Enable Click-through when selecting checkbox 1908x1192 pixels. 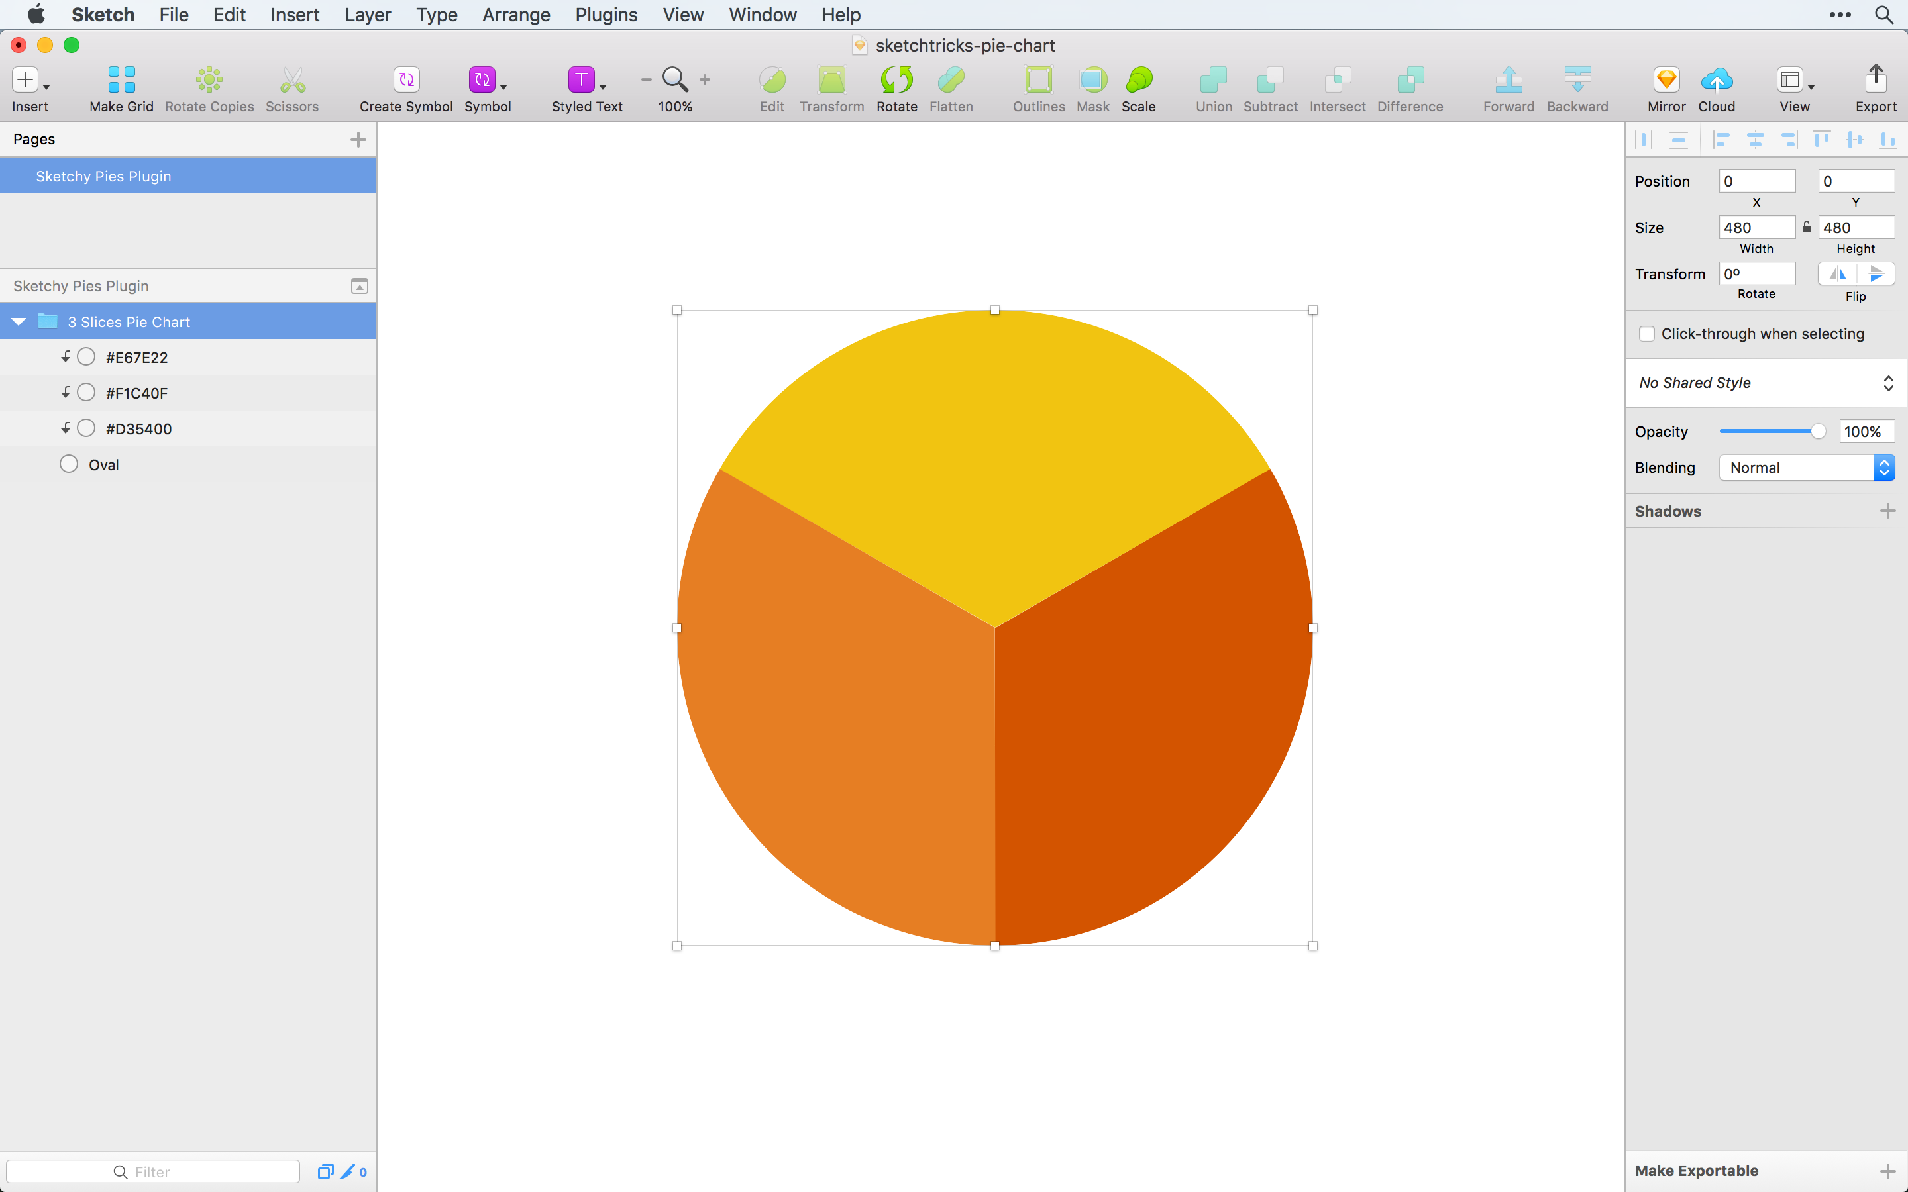[1647, 334]
